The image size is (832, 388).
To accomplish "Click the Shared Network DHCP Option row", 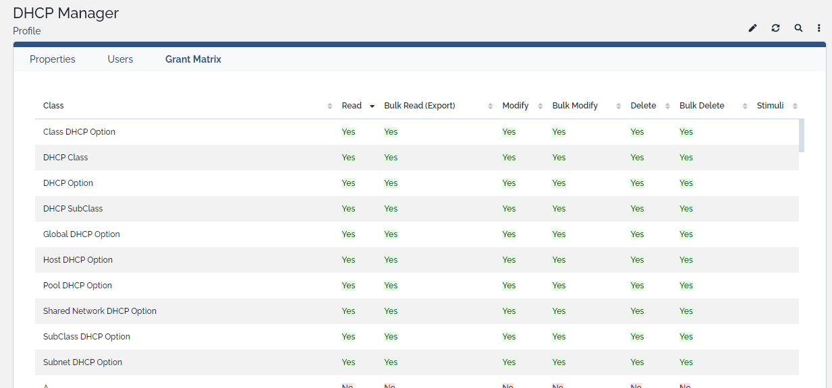I will point(100,311).
